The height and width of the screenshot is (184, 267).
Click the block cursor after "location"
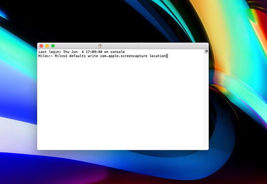[x=167, y=56]
